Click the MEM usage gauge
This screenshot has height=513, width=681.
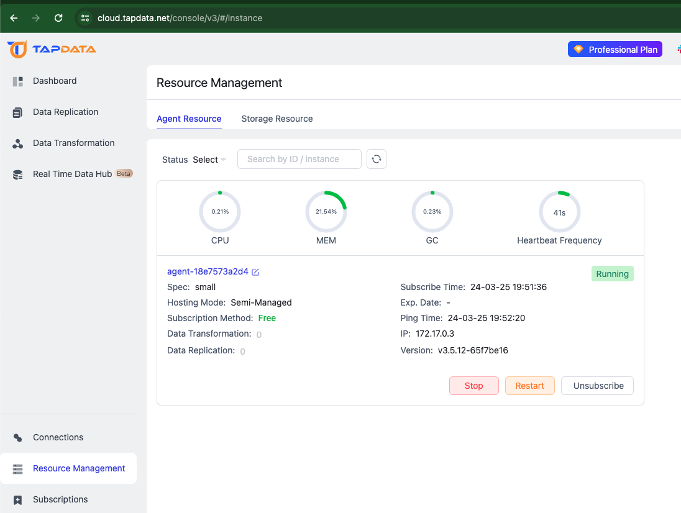(326, 211)
